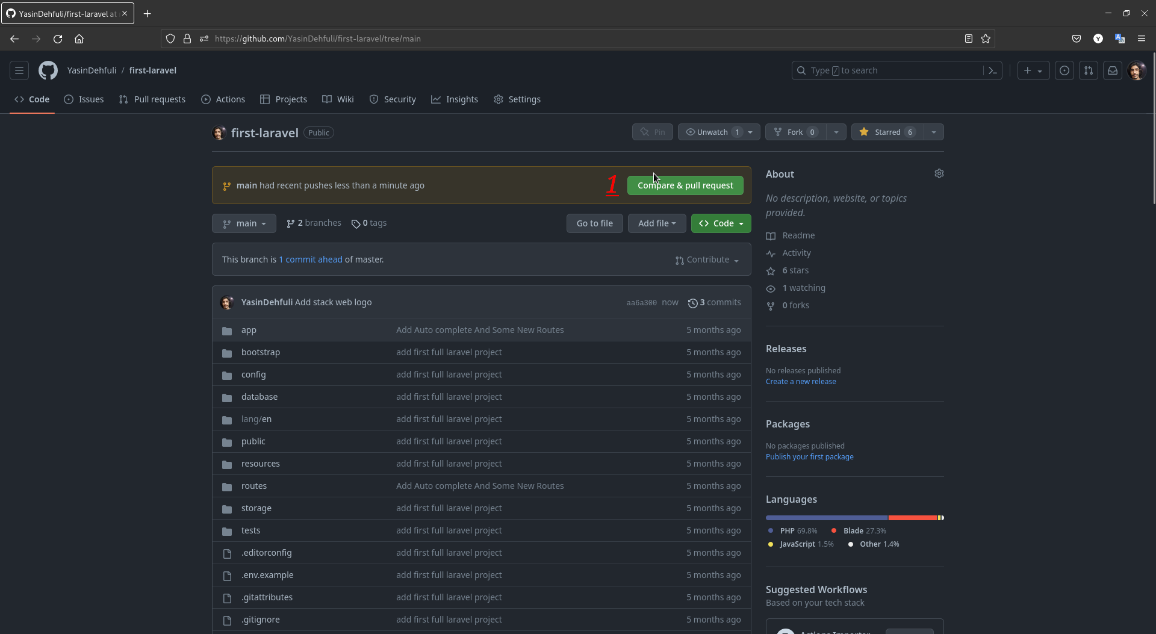1156x634 pixels.
Task: Open the Firefox application menu icon
Action: coord(1142,39)
